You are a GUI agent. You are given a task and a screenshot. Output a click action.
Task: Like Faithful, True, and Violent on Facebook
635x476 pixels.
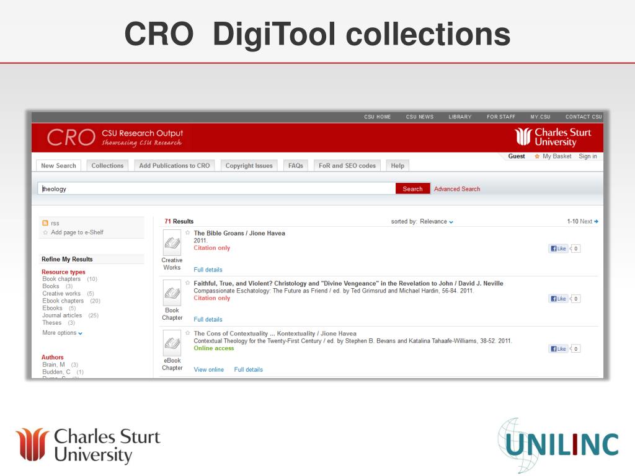[558, 299]
